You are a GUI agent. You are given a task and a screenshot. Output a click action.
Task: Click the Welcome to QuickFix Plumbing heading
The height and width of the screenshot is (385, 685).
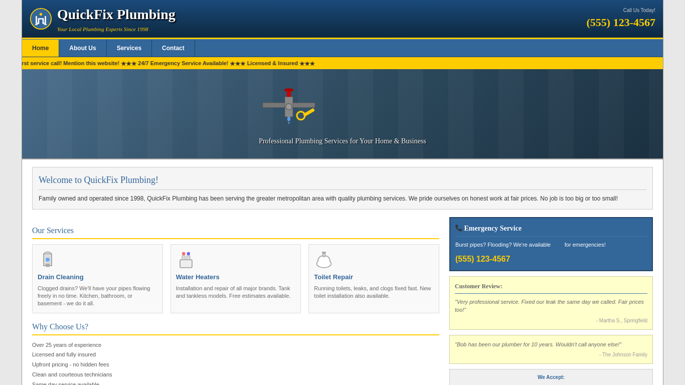click(98, 180)
